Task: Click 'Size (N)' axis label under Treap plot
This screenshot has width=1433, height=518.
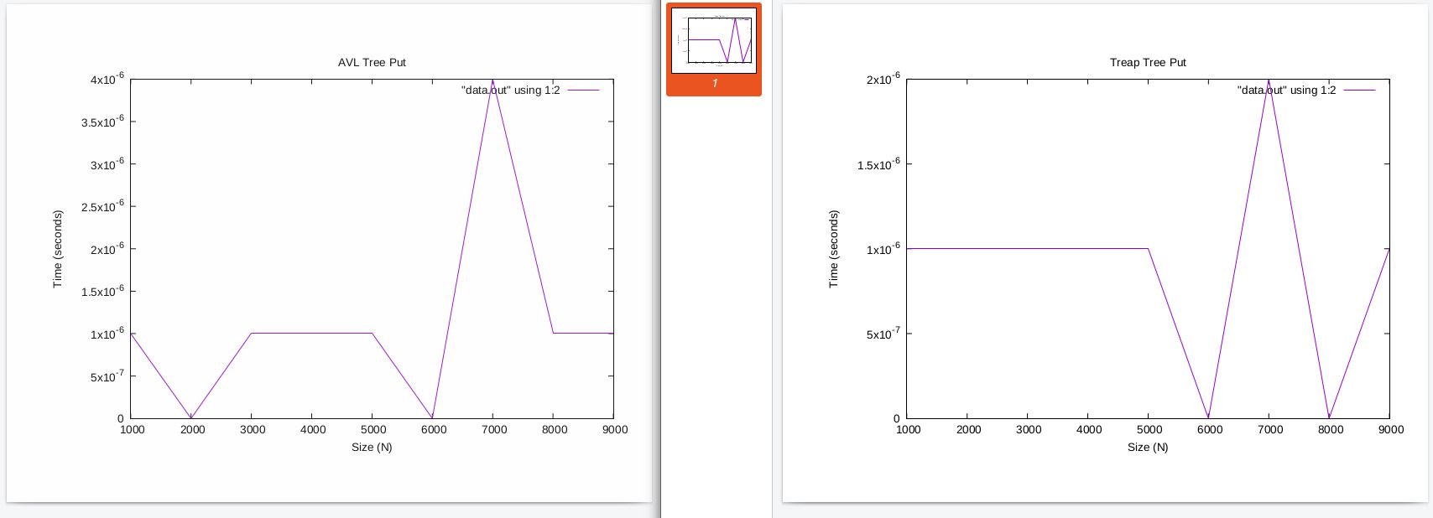Action: pyautogui.click(x=1148, y=447)
